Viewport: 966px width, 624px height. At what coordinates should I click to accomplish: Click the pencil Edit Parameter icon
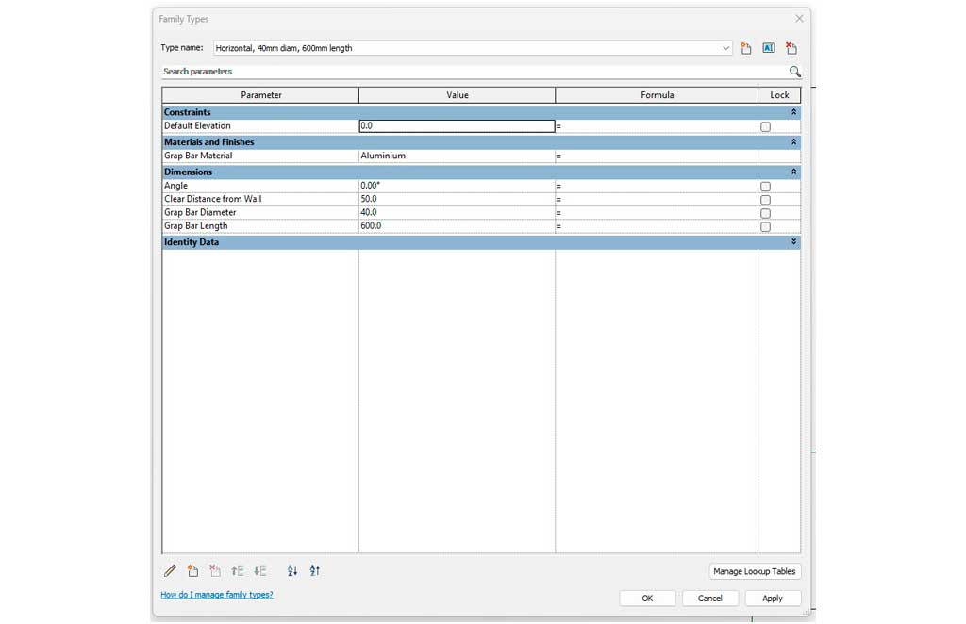coord(170,570)
